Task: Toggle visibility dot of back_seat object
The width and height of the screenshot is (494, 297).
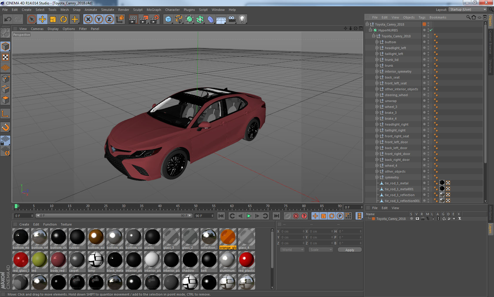Action: coord(424,77)
